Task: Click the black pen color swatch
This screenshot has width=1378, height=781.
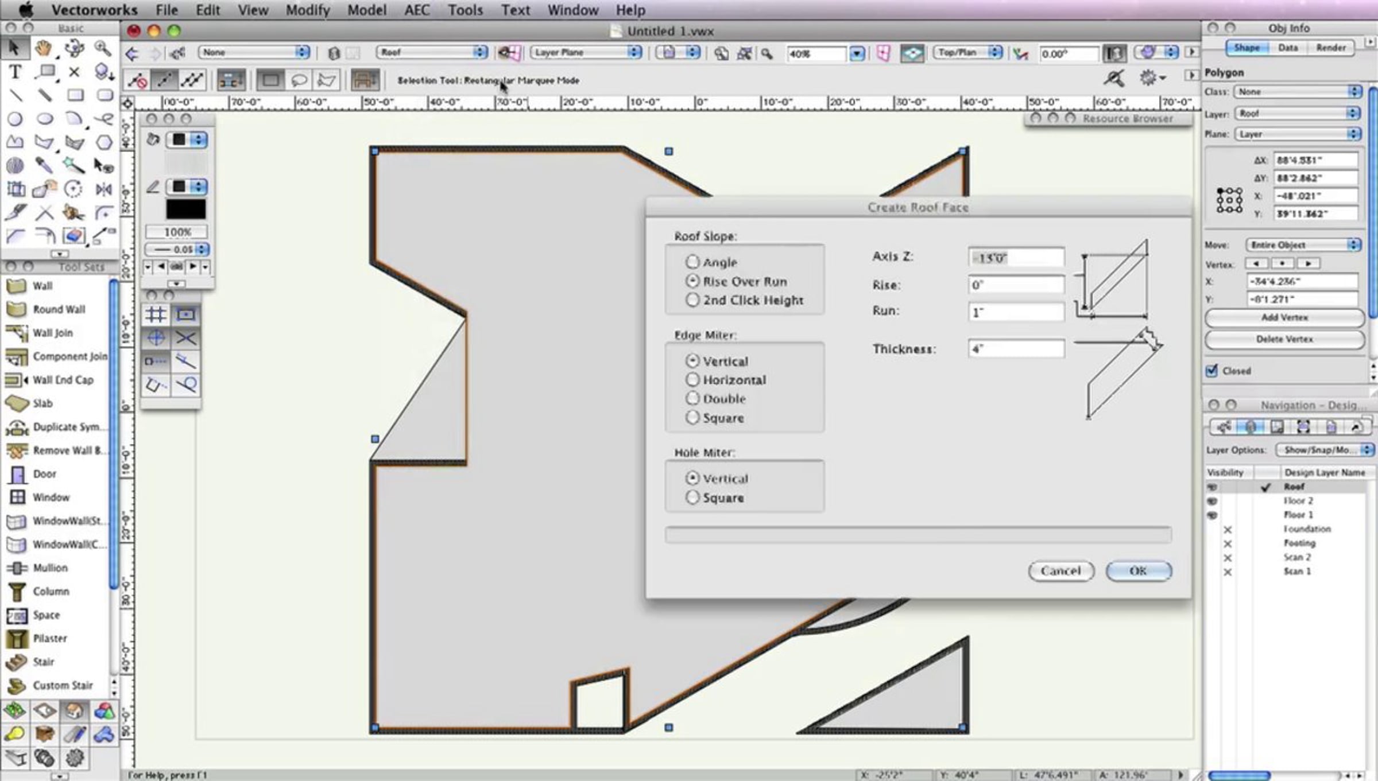Action: [185, 209]
